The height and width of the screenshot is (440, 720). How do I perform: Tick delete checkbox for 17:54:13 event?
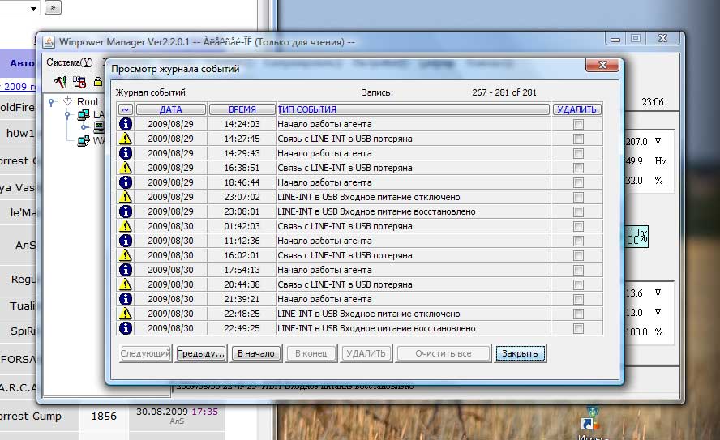578,271
